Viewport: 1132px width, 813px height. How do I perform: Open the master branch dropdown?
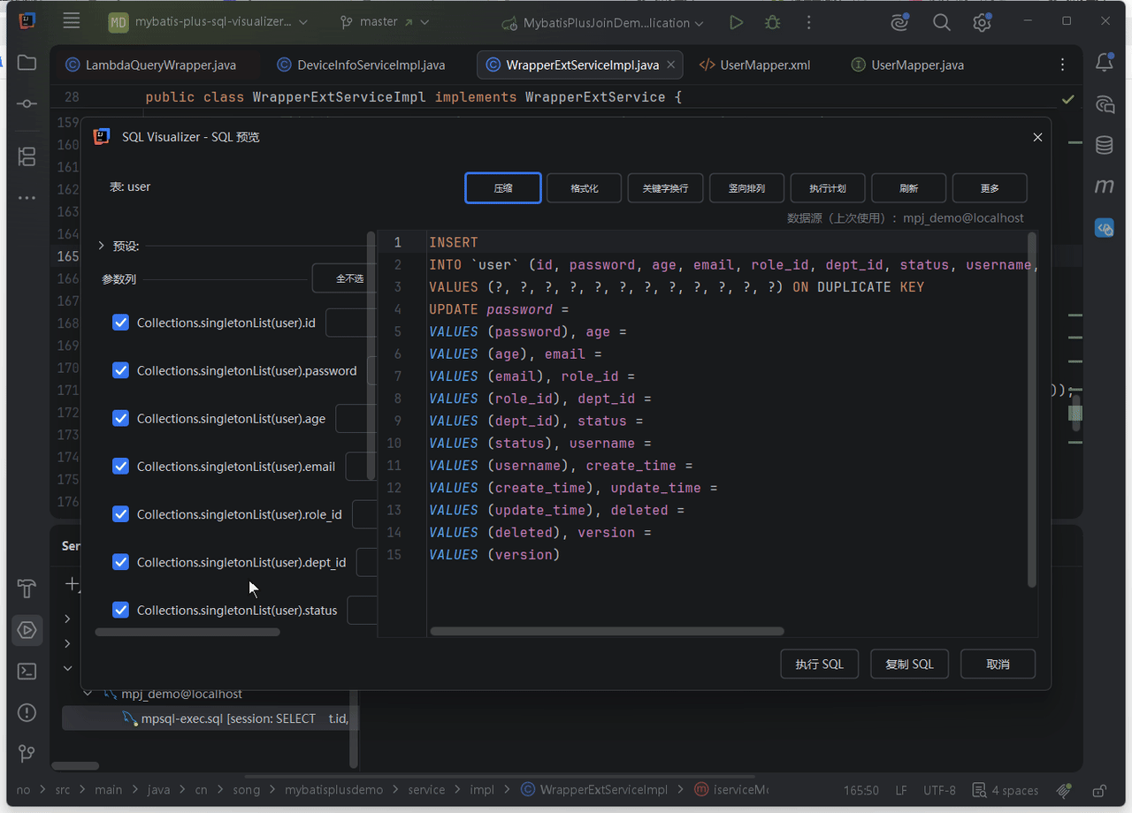pos(386,22)
